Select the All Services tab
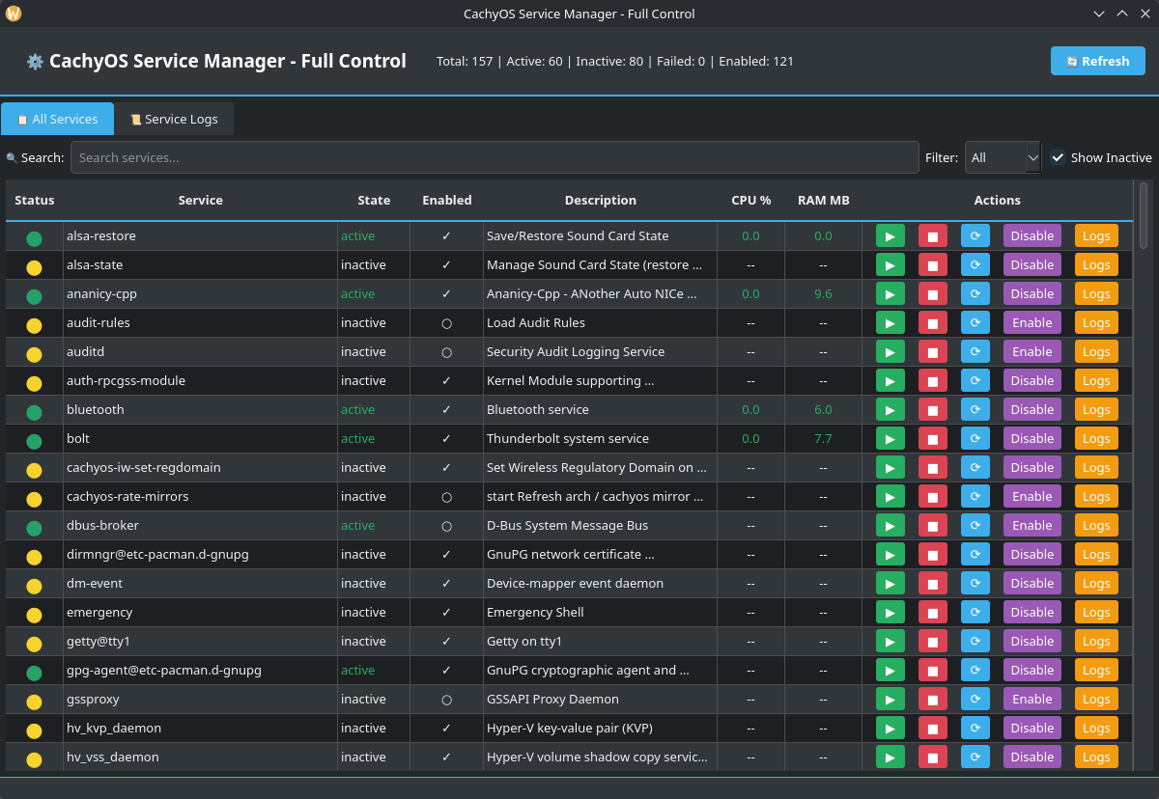 [58, 119]
